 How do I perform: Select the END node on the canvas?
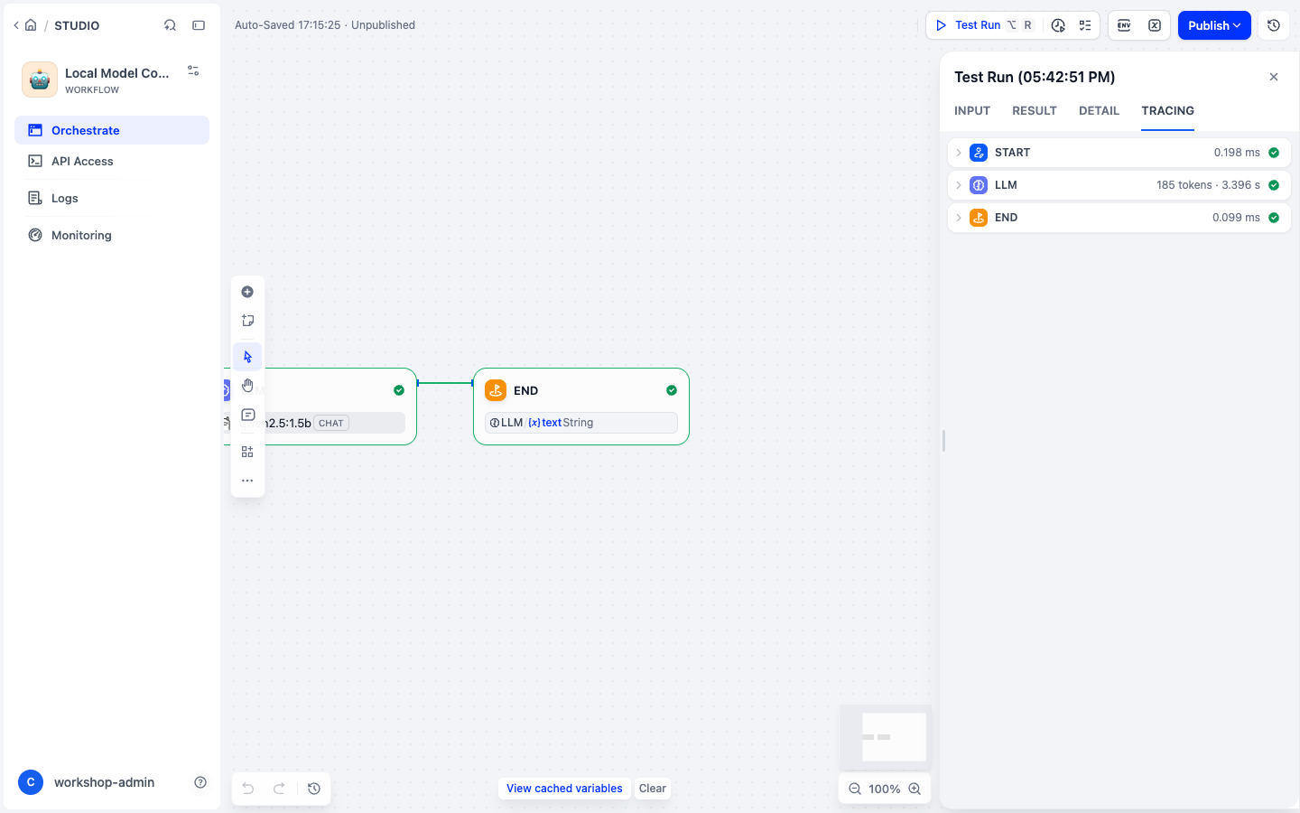click(581, 406)
